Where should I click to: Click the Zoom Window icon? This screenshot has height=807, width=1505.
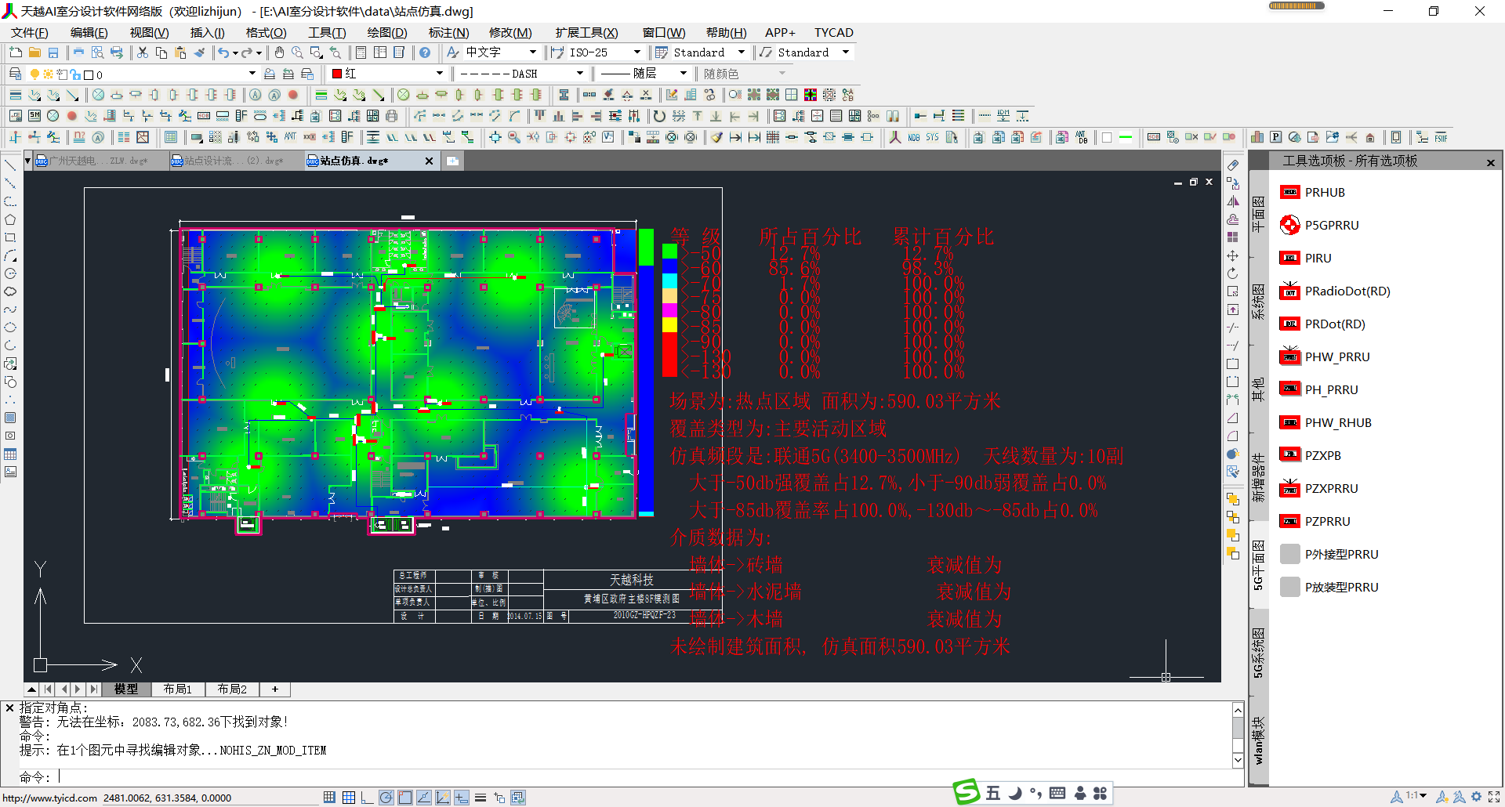click(x=317, y=52)
